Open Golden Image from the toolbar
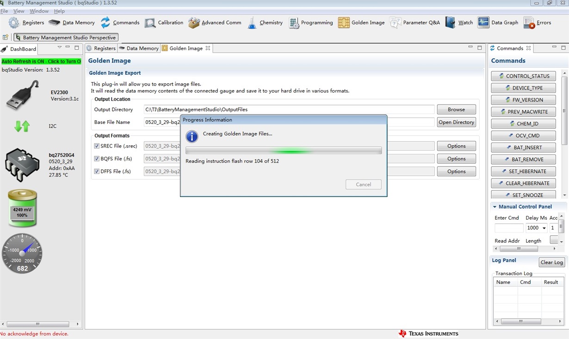Screen dimensions: 569x339 [x=361, y=23]
